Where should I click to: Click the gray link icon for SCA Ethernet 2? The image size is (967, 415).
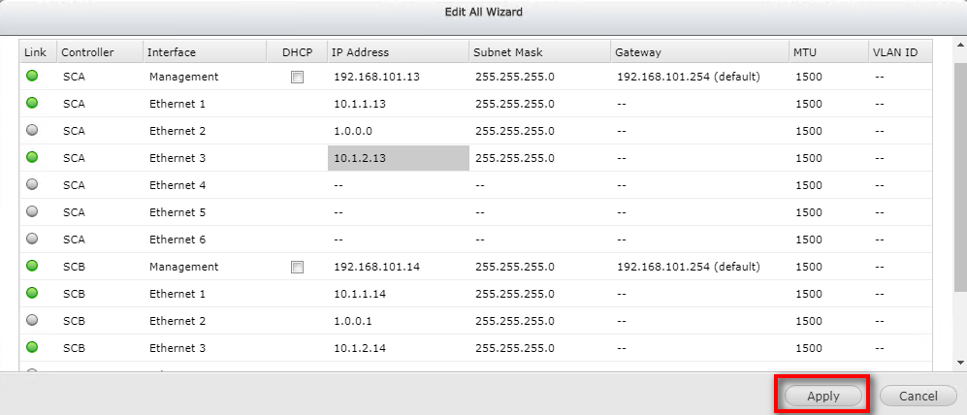tap(31, 130)
